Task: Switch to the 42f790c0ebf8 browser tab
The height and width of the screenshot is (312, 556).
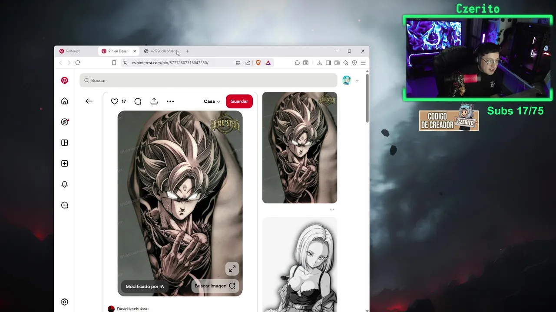Action: [161, 51]
